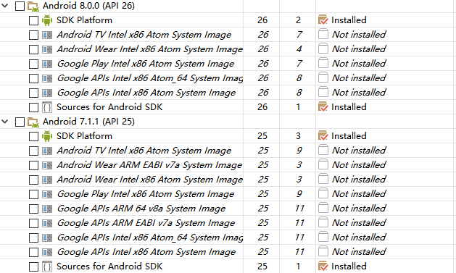This screenshot has width=456, height=273.
Task: Click system image icon of Google APIs ARM 64 v8a
Action: coord(47,209)
